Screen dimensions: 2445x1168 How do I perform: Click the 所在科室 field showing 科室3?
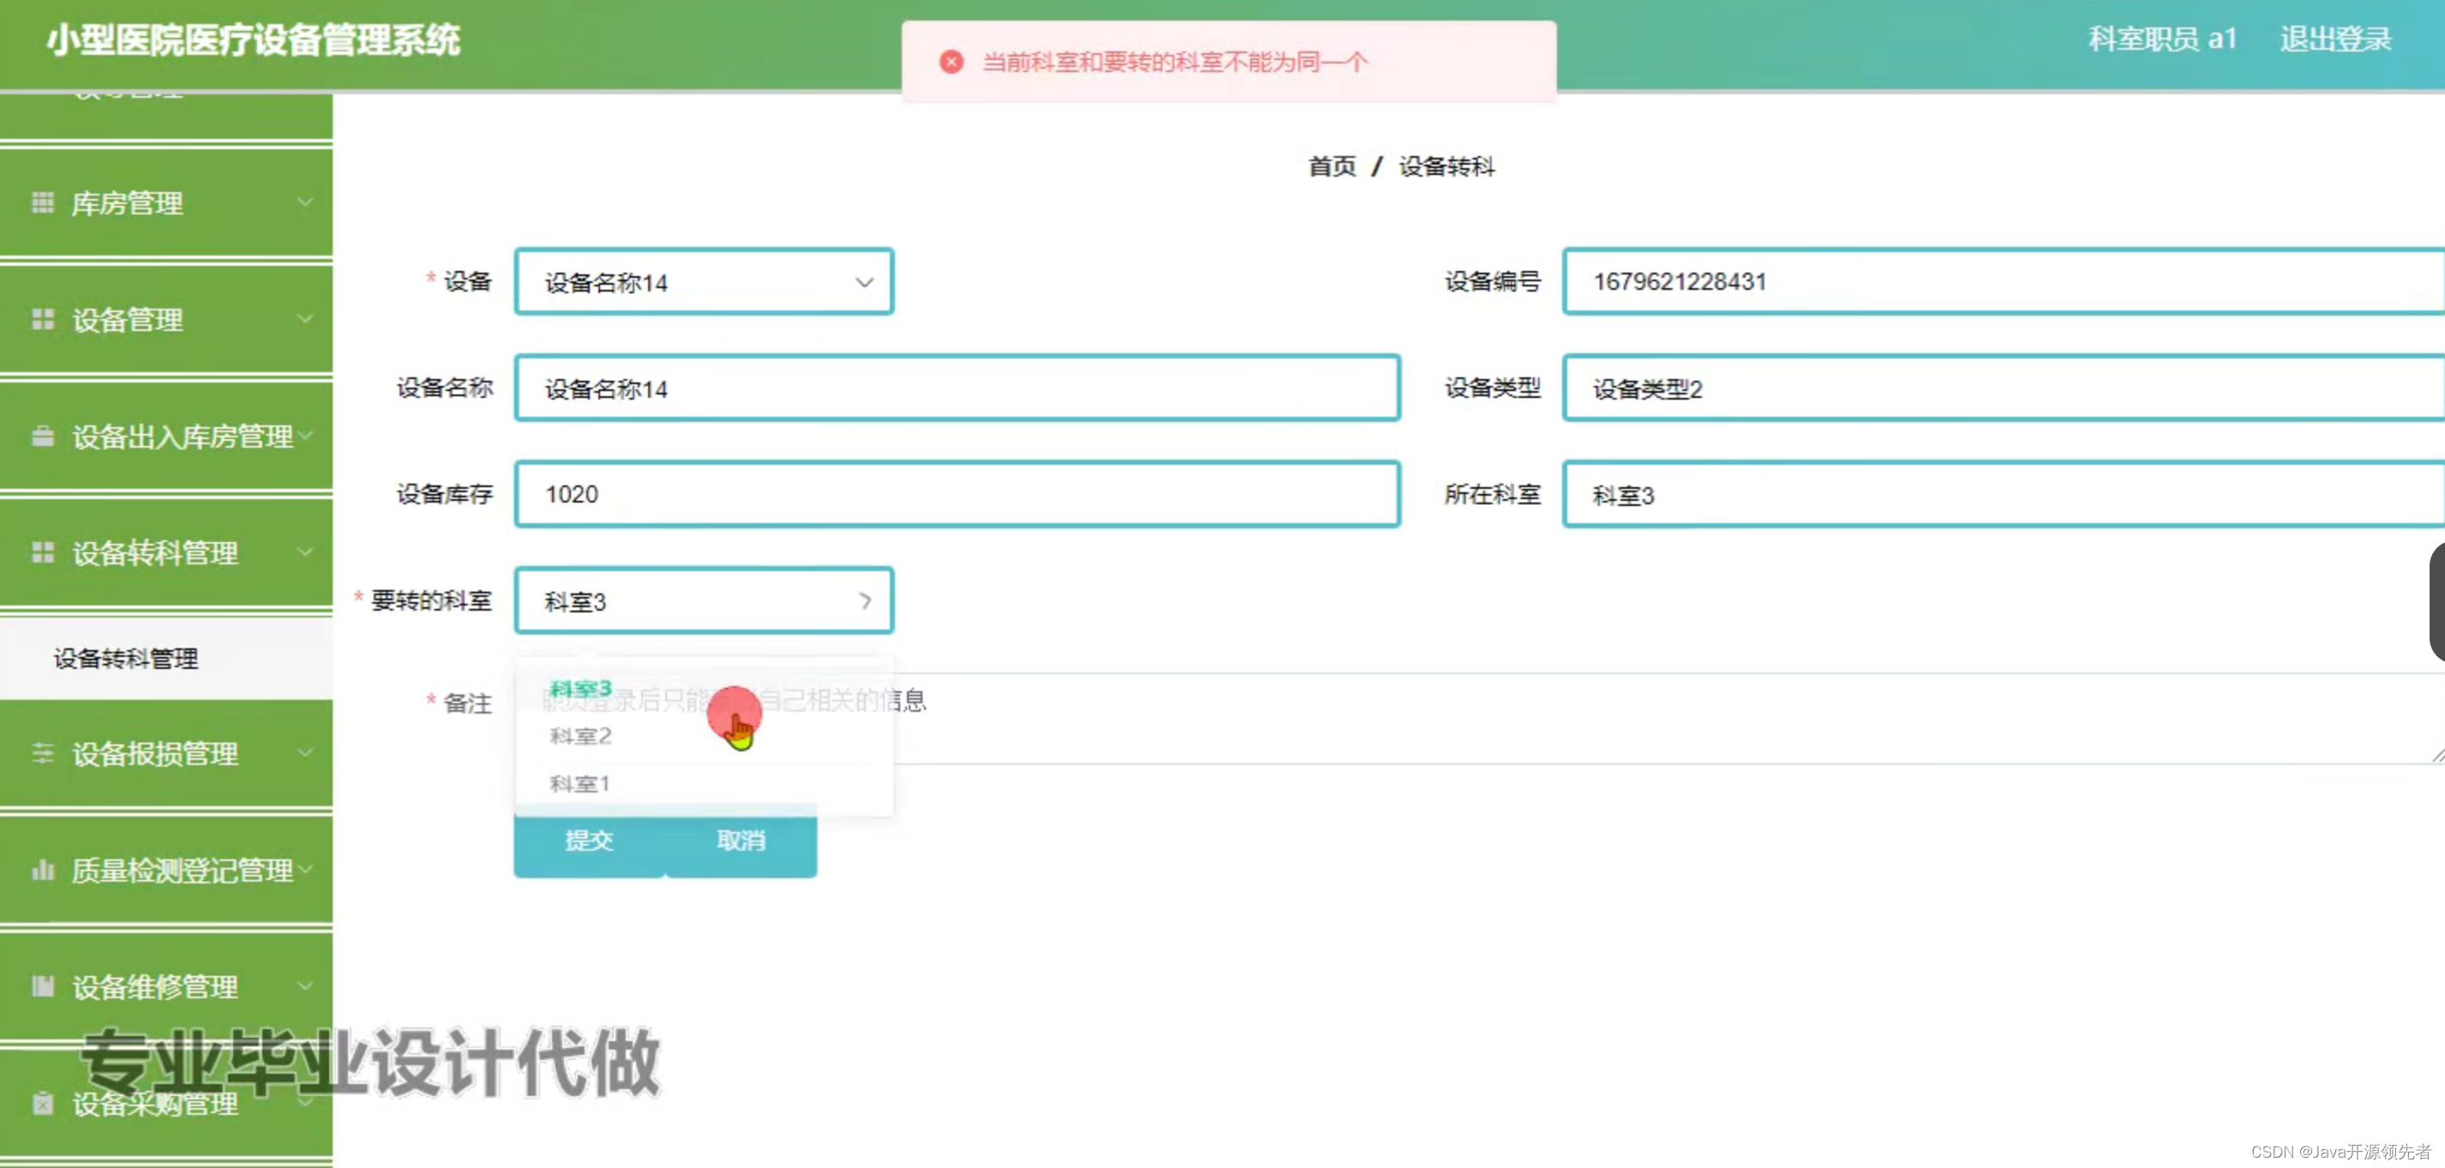[2003, 495]
